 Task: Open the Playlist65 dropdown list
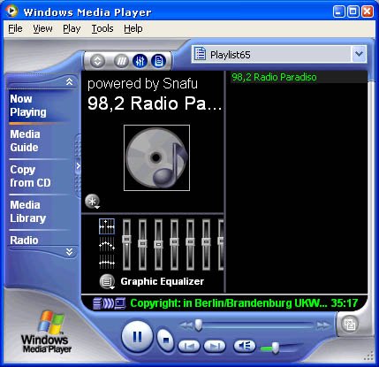click(360, 54)
